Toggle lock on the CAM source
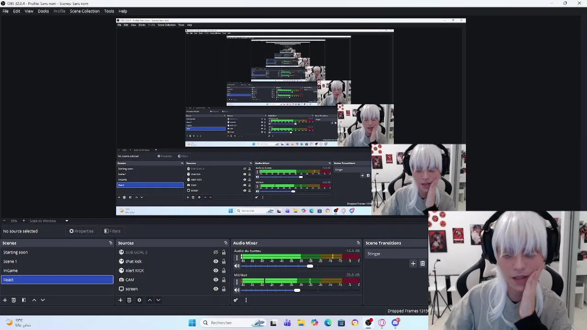Screen dimensions: 587x330 click(223, 280)
